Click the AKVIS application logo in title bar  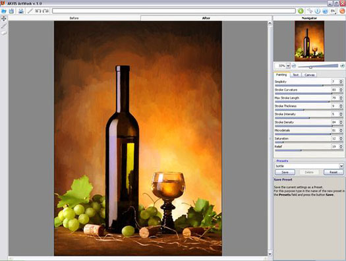tap(3, 3)
